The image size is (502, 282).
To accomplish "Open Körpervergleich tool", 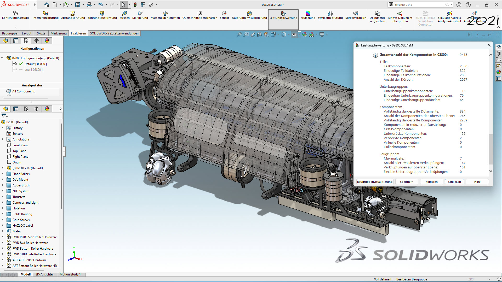I will tap(356, 15).
